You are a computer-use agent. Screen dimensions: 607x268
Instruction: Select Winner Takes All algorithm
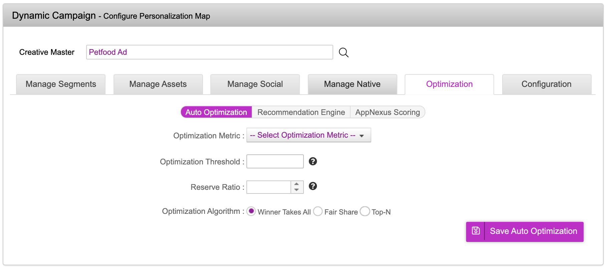point(251,211)
